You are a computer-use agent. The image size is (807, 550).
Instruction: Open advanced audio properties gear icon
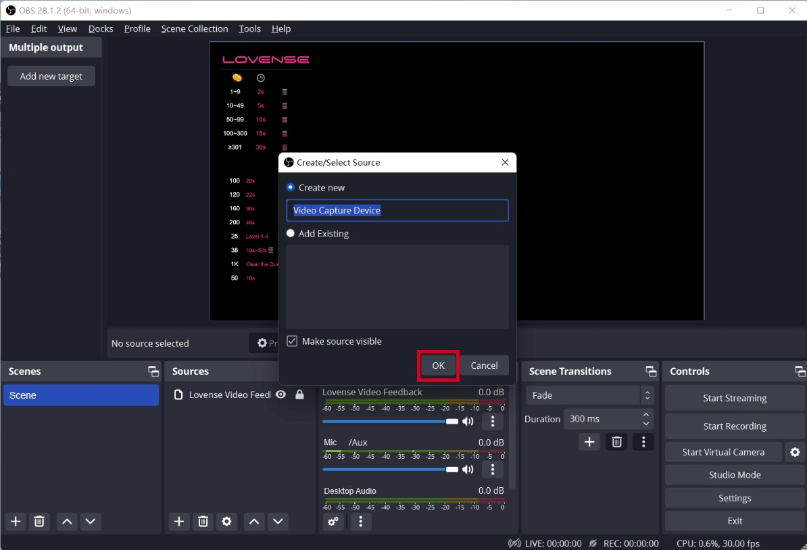[333, 522]
